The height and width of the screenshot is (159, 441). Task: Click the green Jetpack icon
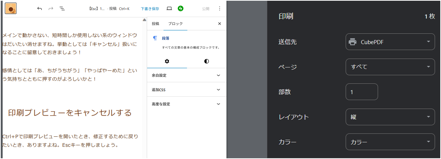[x=181, y=9]
